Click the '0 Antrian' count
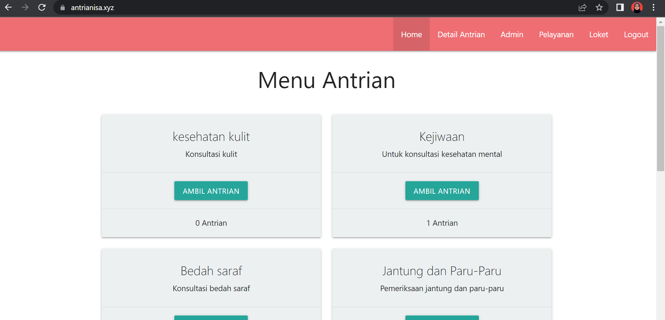 211,223
